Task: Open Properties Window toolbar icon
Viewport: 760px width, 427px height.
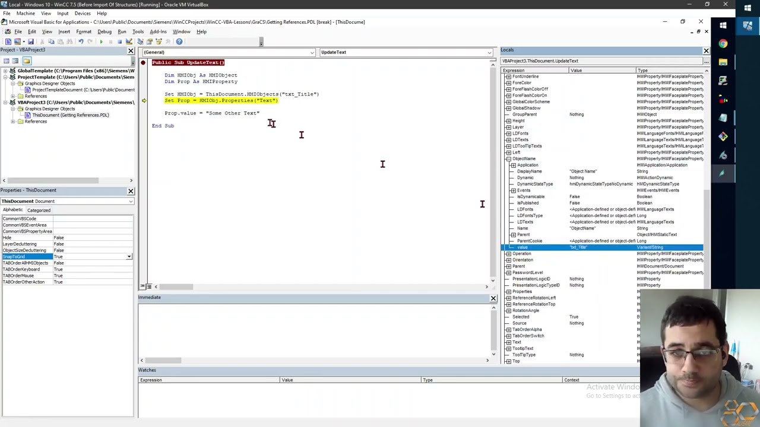Action: (150, 42)
